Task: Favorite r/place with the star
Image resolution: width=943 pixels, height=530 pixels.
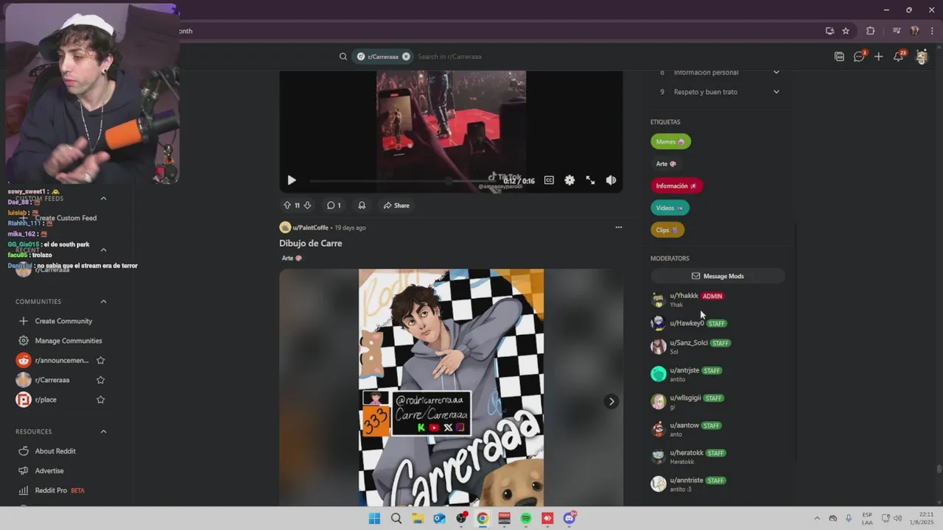Action: pos(101,400)
